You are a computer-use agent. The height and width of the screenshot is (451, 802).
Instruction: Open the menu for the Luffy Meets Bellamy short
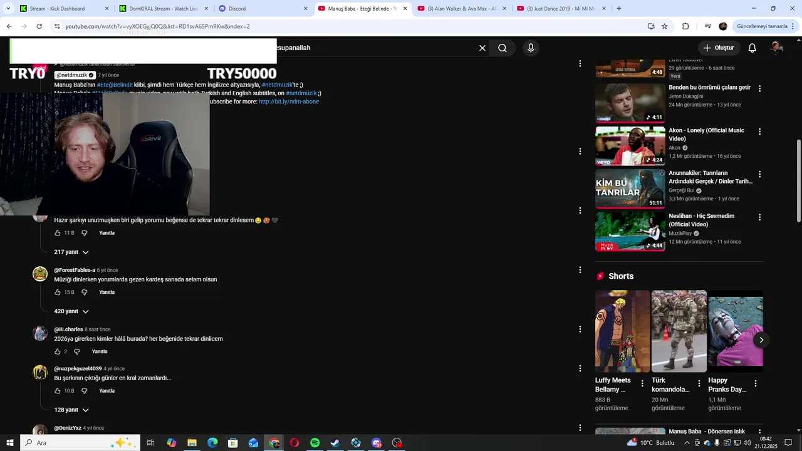coord(642,383)
